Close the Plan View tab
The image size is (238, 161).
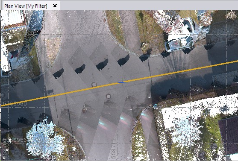point(55,6)
